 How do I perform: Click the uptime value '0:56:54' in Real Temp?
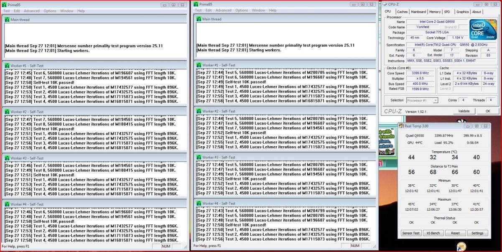tap(473, 143)
